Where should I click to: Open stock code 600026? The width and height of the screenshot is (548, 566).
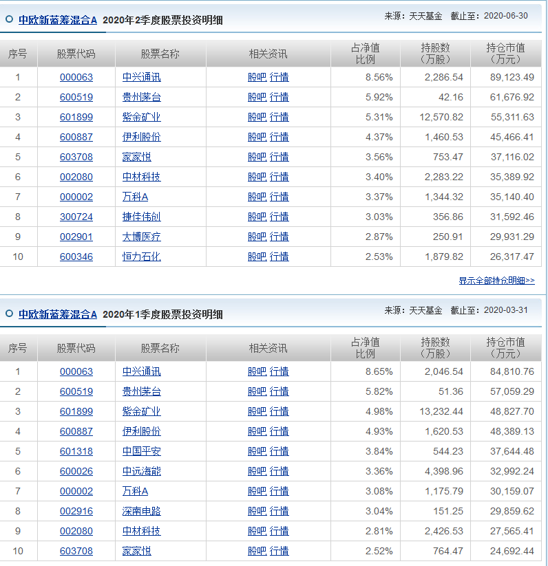(76, 471)
